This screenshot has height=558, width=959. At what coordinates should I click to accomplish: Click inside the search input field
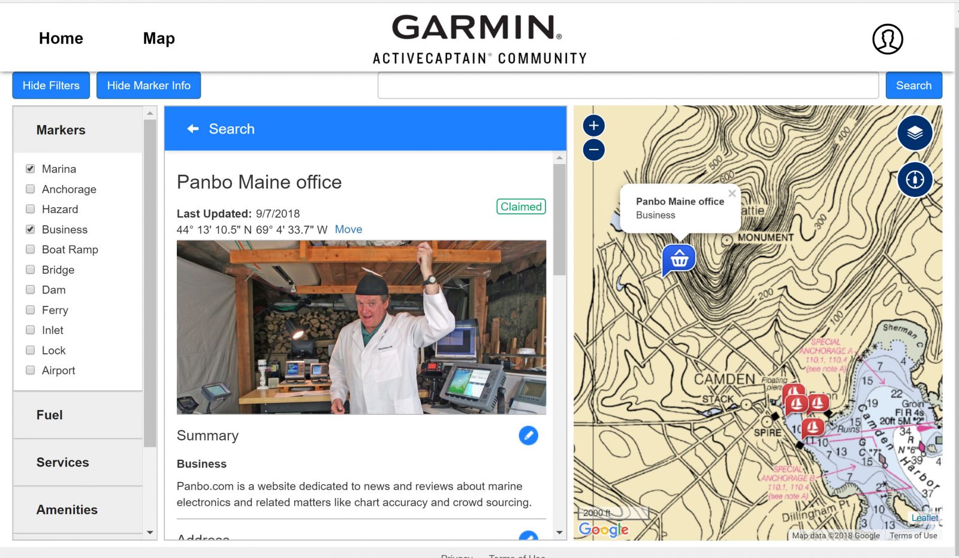[628, 86]
